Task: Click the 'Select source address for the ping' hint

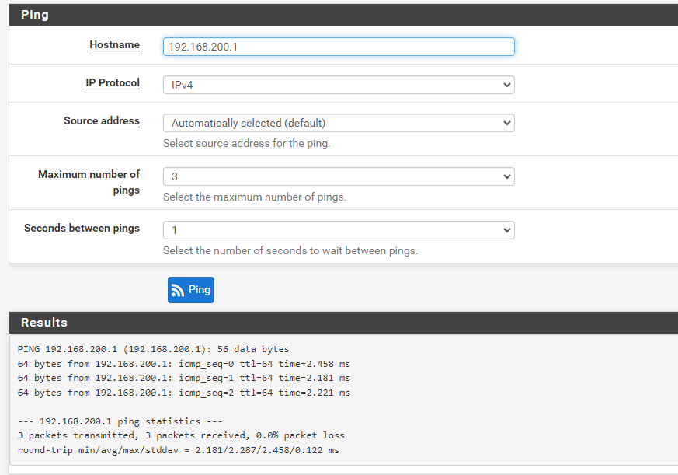Action: [x=246, y=144]
